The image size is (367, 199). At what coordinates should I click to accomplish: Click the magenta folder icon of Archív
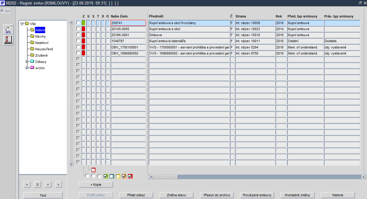tap(32, 68)
